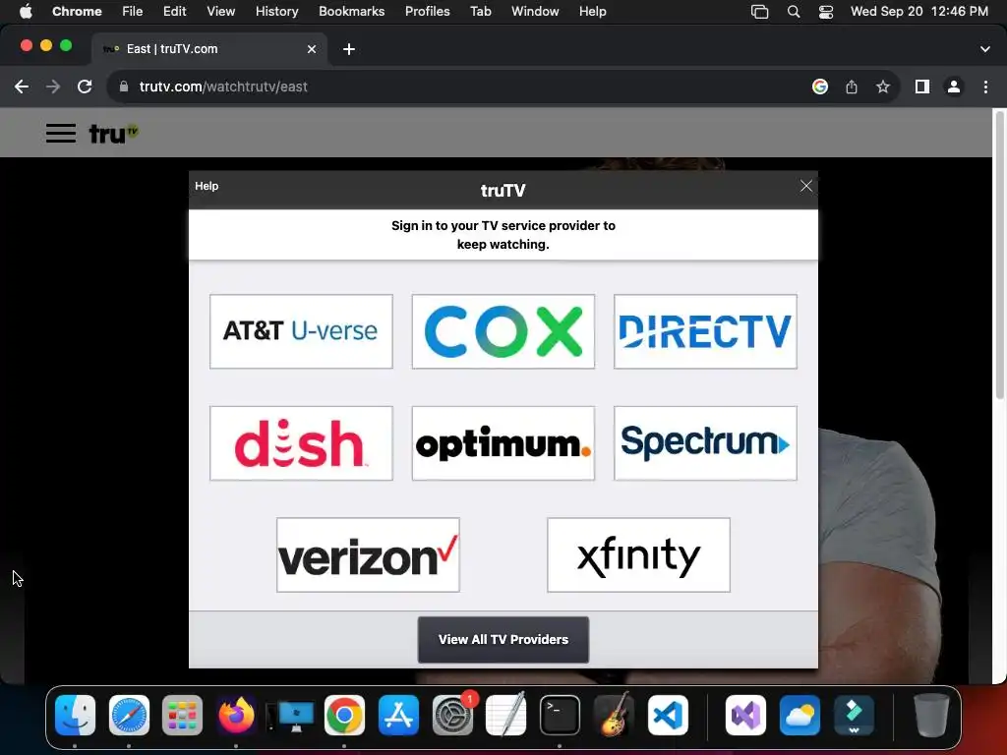The image size is (1007, 755).
Task: Open the remote desktop monitor icon in the dock
Action: 290,715
